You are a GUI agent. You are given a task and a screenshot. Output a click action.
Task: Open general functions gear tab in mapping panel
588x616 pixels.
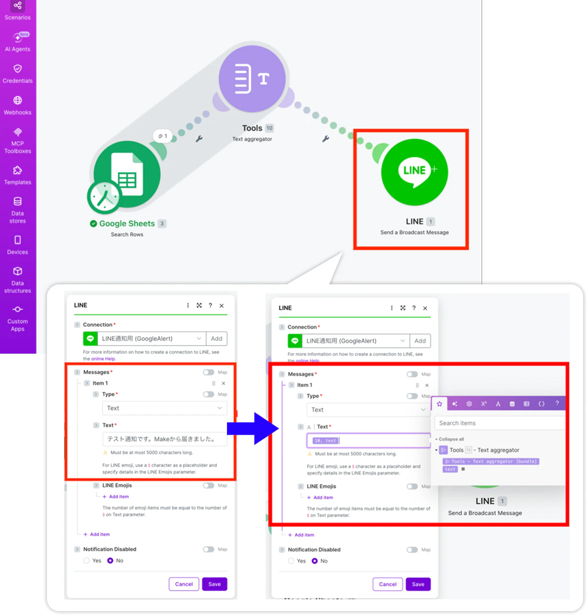point(469,404)
